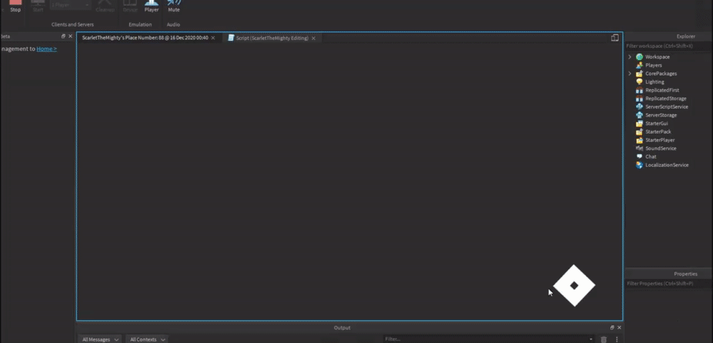Expand the CorePackages tree node

pos(630,73)
